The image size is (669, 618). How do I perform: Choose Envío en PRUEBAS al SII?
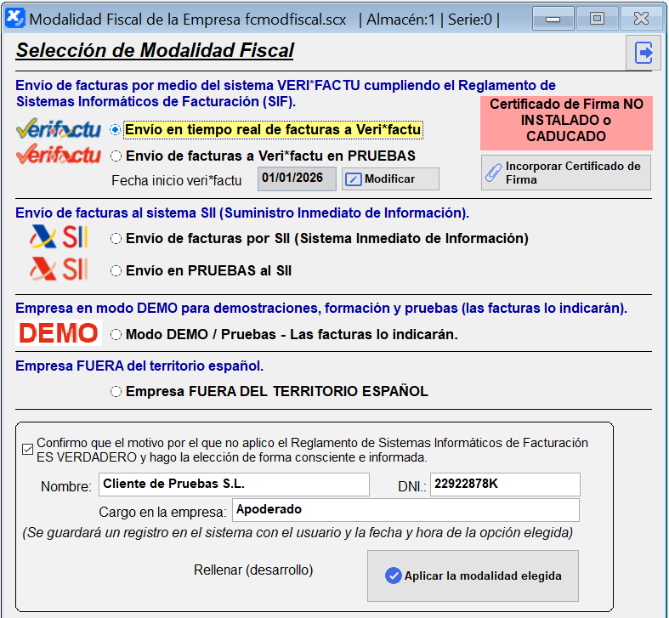(x=201, y=270)
